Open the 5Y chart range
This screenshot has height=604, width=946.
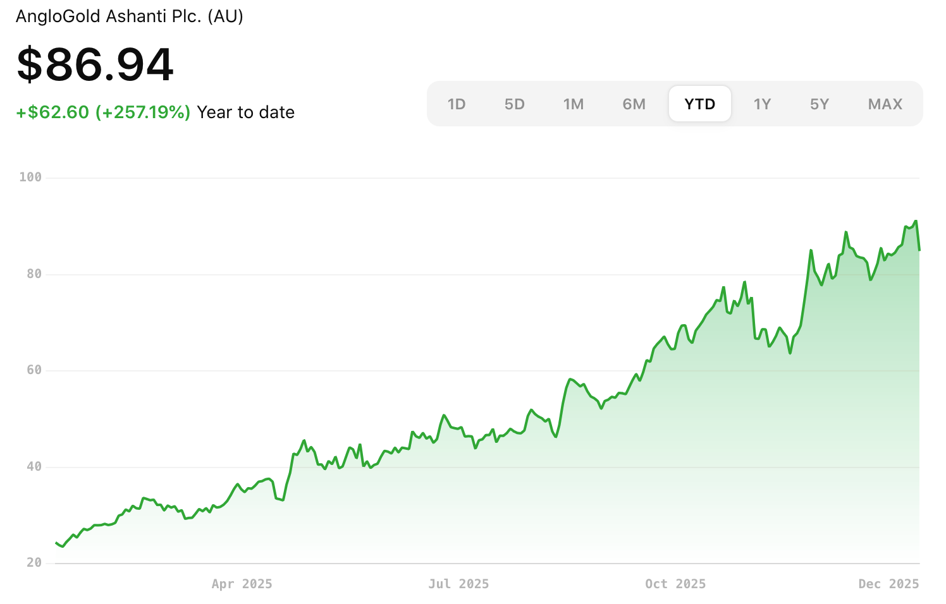coord(819,104)
